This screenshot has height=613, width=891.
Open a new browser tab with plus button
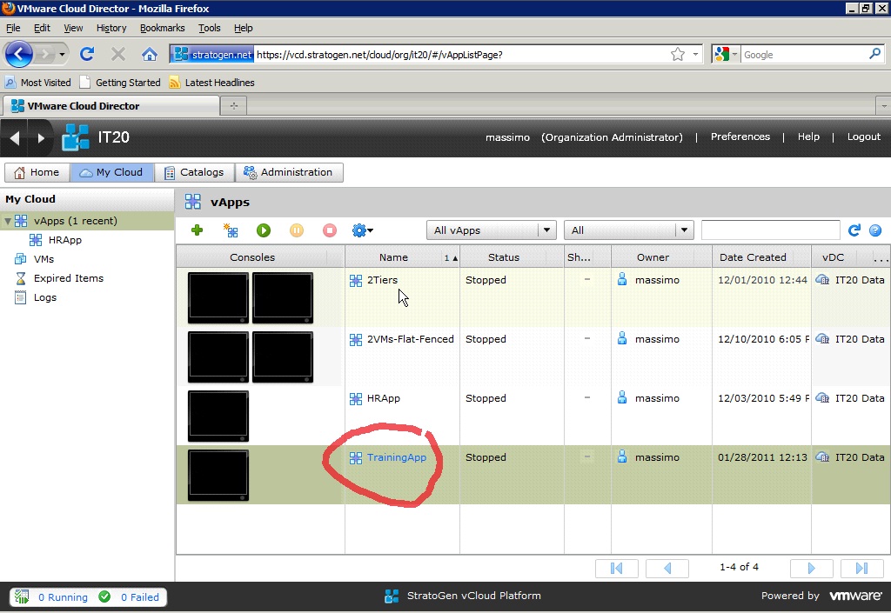pyautogui.click(x=233, y=105)
